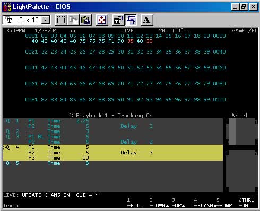Image resolution: width=260 pixels, height=211 pixels.
Task: Click the red 20 level under channel 13
Action: pyautogui.click(x=150, y=41)
